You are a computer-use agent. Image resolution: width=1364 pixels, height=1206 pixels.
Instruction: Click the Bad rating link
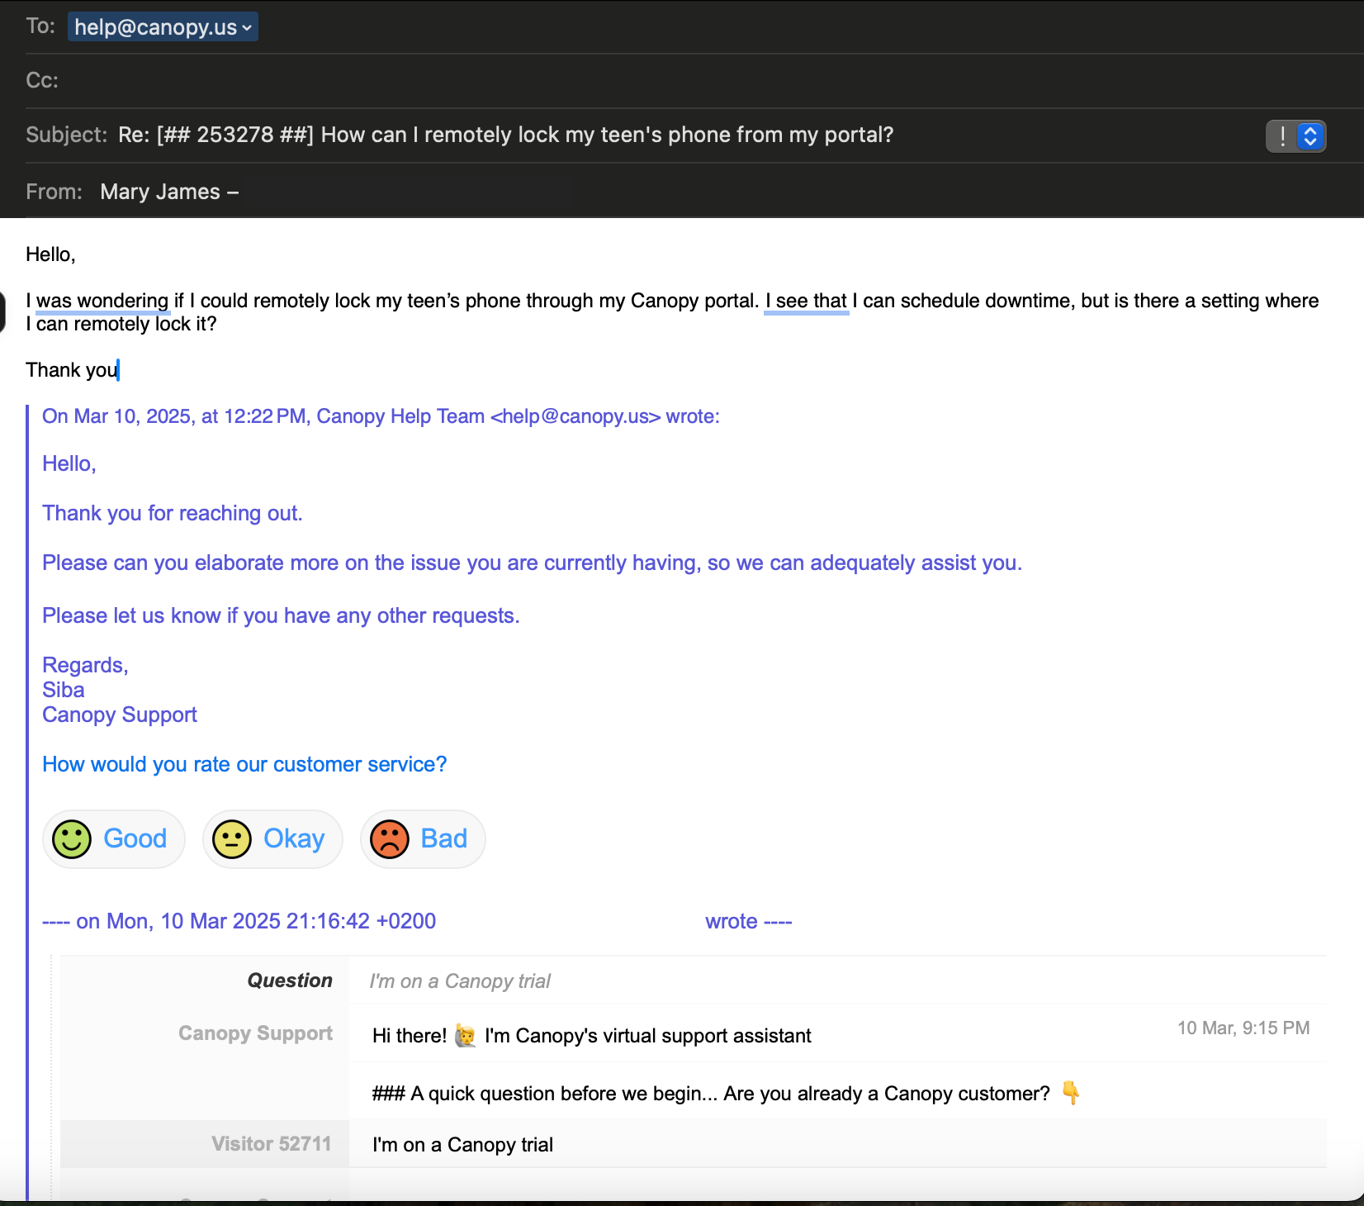444,838
